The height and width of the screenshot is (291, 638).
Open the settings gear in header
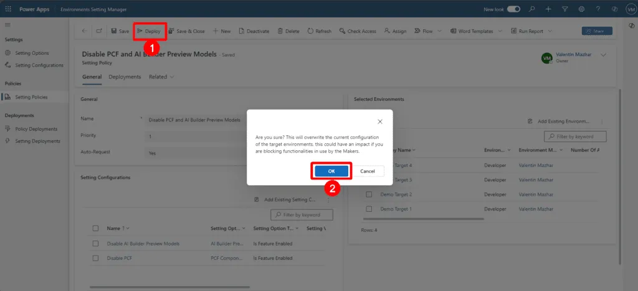581,9
